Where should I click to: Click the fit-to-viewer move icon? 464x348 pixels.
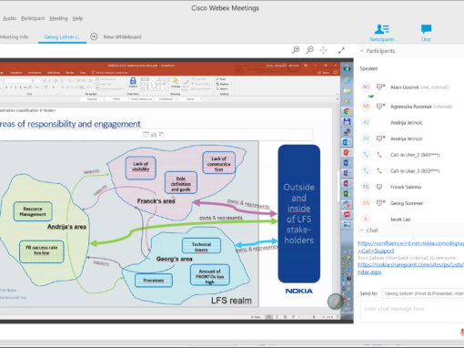pos(324,50)
